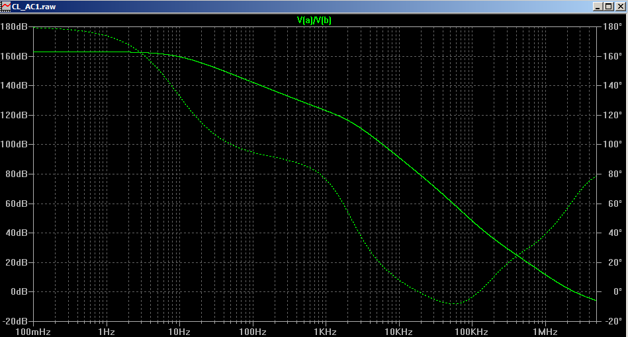
Task: Click the -20dB magnitude axis label
Action: pyautogui.click(x=15, y=321)
